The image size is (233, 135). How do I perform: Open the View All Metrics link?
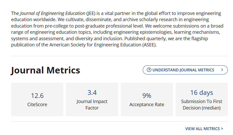202,129
